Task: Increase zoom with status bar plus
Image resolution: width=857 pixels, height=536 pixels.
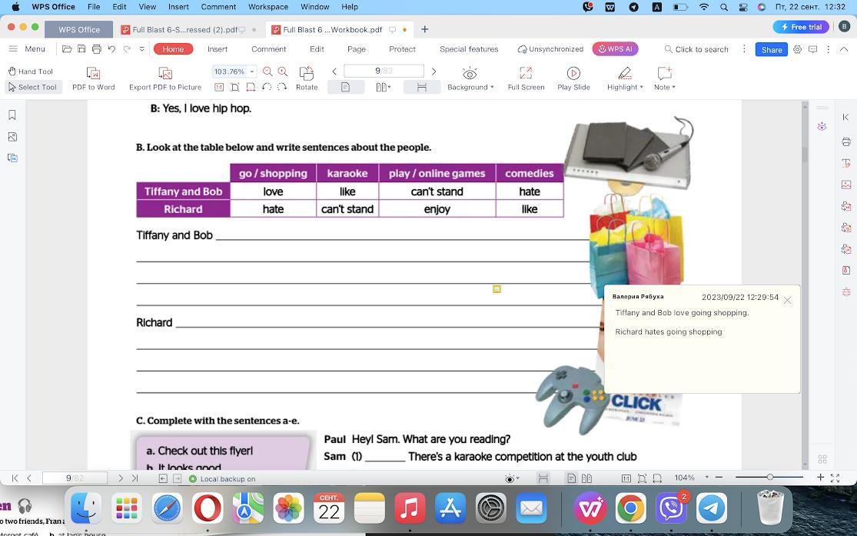Action: coord(820,478)
